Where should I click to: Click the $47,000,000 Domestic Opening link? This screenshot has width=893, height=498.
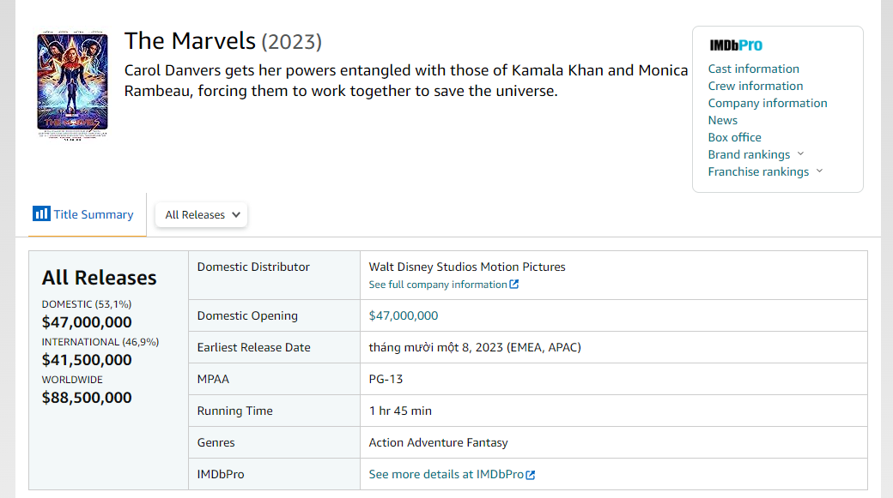[403, 315]
